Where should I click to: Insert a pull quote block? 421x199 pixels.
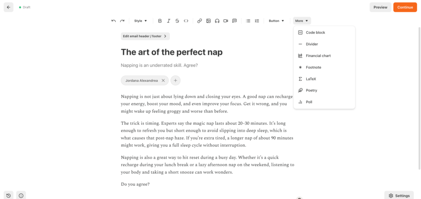[x=234, y=21]
